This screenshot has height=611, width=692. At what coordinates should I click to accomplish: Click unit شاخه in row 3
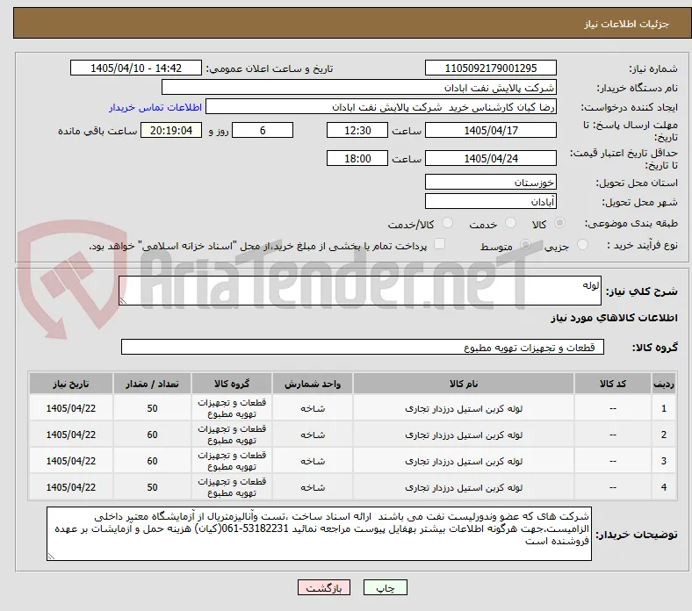pos(313,461)
